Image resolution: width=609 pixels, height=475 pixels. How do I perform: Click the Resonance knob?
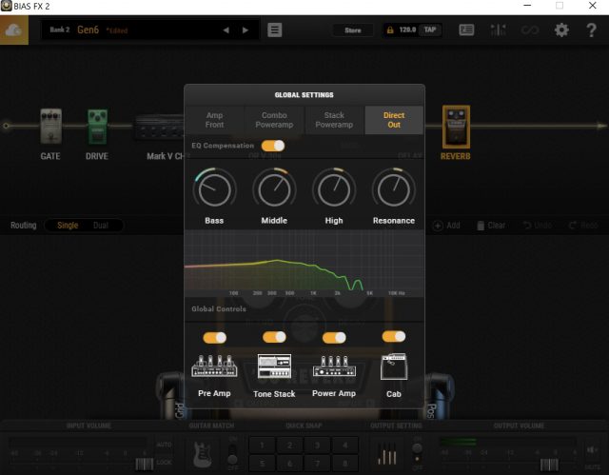[394, 190]
